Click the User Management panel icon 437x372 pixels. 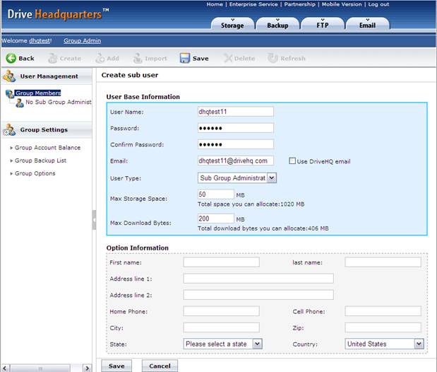(9, 76)
